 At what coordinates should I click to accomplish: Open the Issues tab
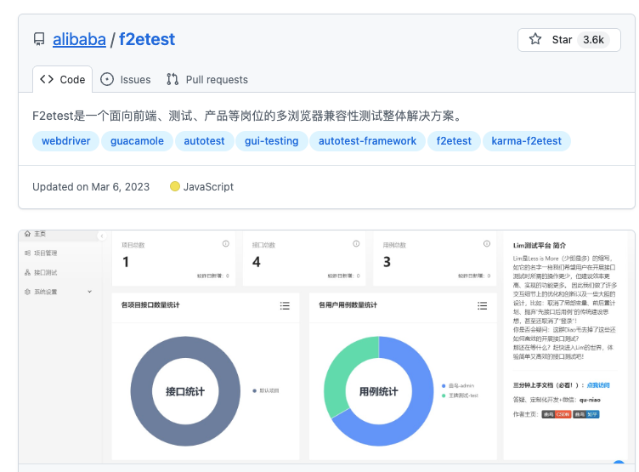point(126,79)
